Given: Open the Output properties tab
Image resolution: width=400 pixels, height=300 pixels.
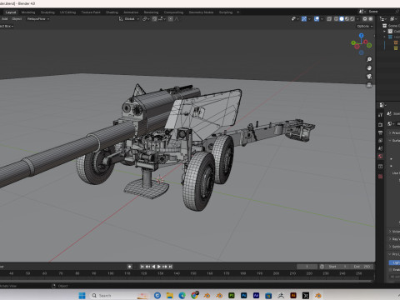Looking at the screenshot, I should [x=381, y=132].
